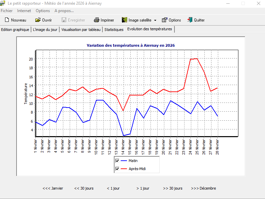
Task: Click the Enregistrer floppy disk icon
Action: 64,20
